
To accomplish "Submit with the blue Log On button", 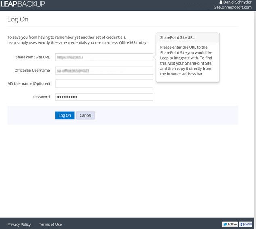I will pyautogui.click(x=65, y=115).
